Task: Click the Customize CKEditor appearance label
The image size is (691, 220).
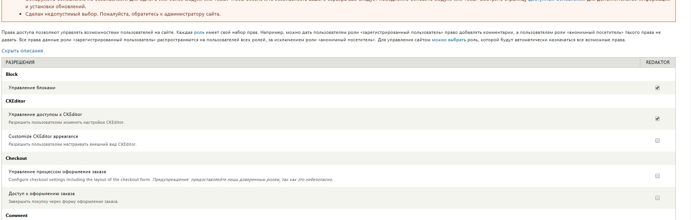Action: pos(43,136)
